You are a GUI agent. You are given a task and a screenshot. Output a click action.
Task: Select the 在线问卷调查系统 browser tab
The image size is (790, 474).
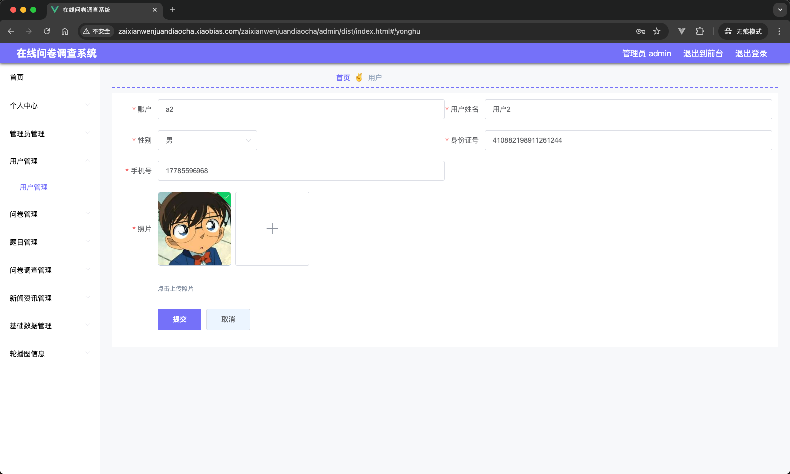click(105, 10)
